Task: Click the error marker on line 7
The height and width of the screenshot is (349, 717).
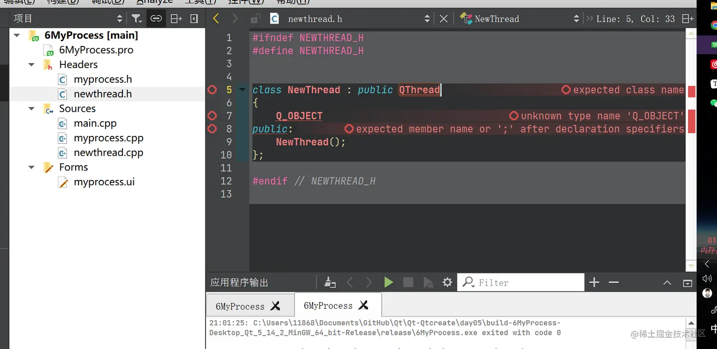Action: tap(212, 116)
